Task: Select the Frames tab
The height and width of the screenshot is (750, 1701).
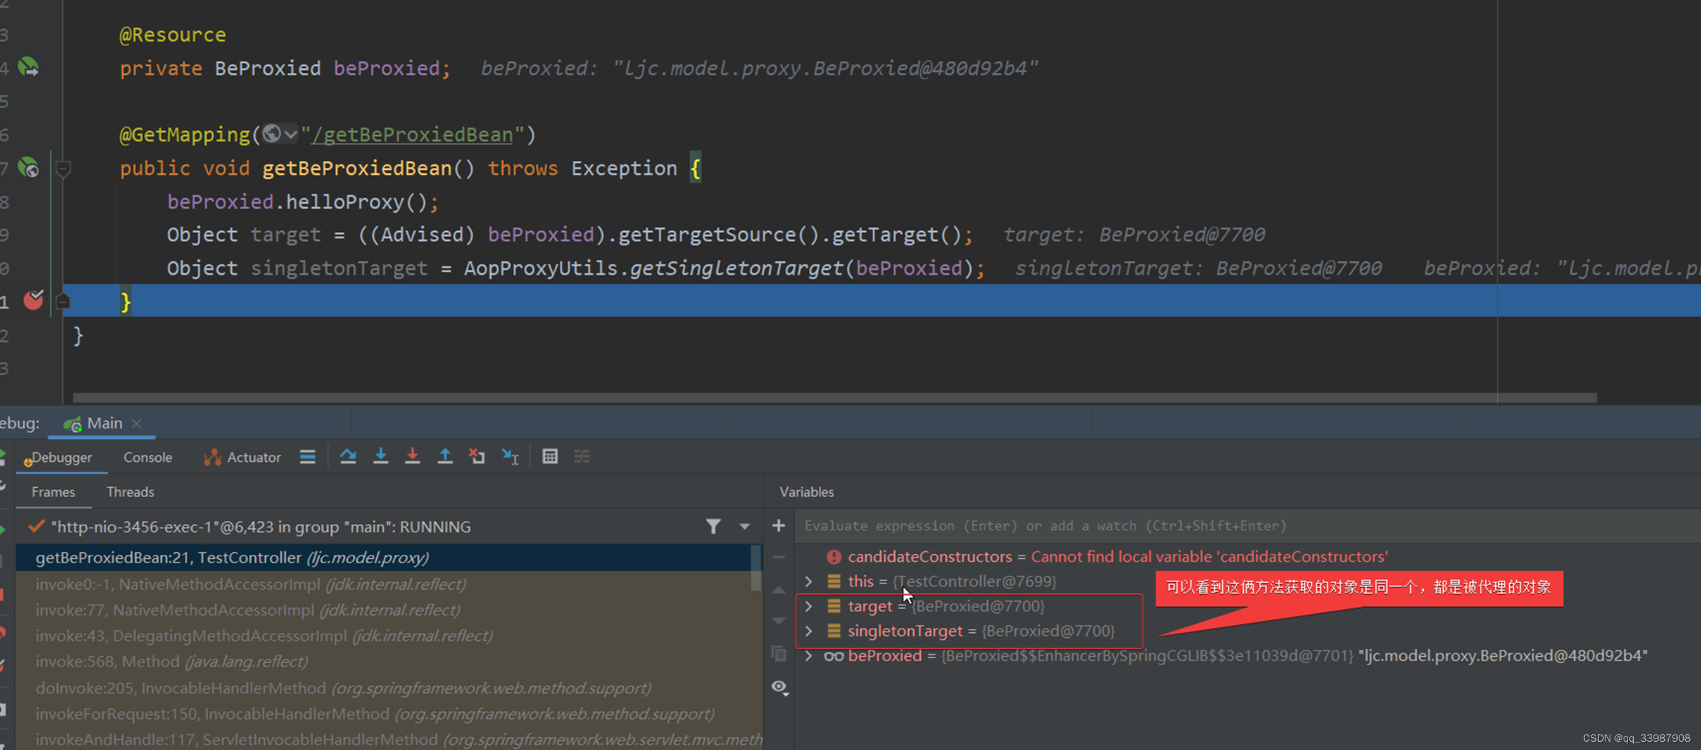Action: (x=53, y=492)
